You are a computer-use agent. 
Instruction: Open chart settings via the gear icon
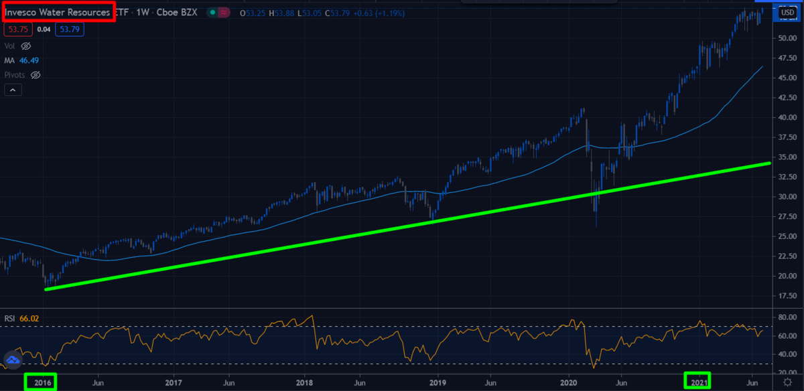pos(787,382)
